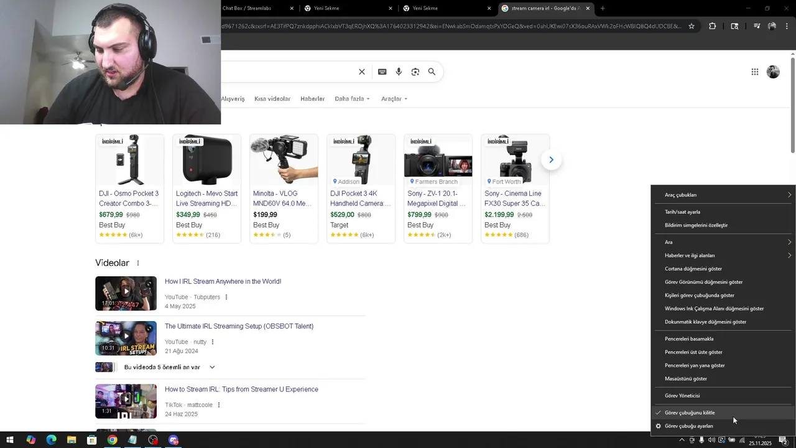Toggle Görev çubuğunu kilitle option

click(723, 413)
